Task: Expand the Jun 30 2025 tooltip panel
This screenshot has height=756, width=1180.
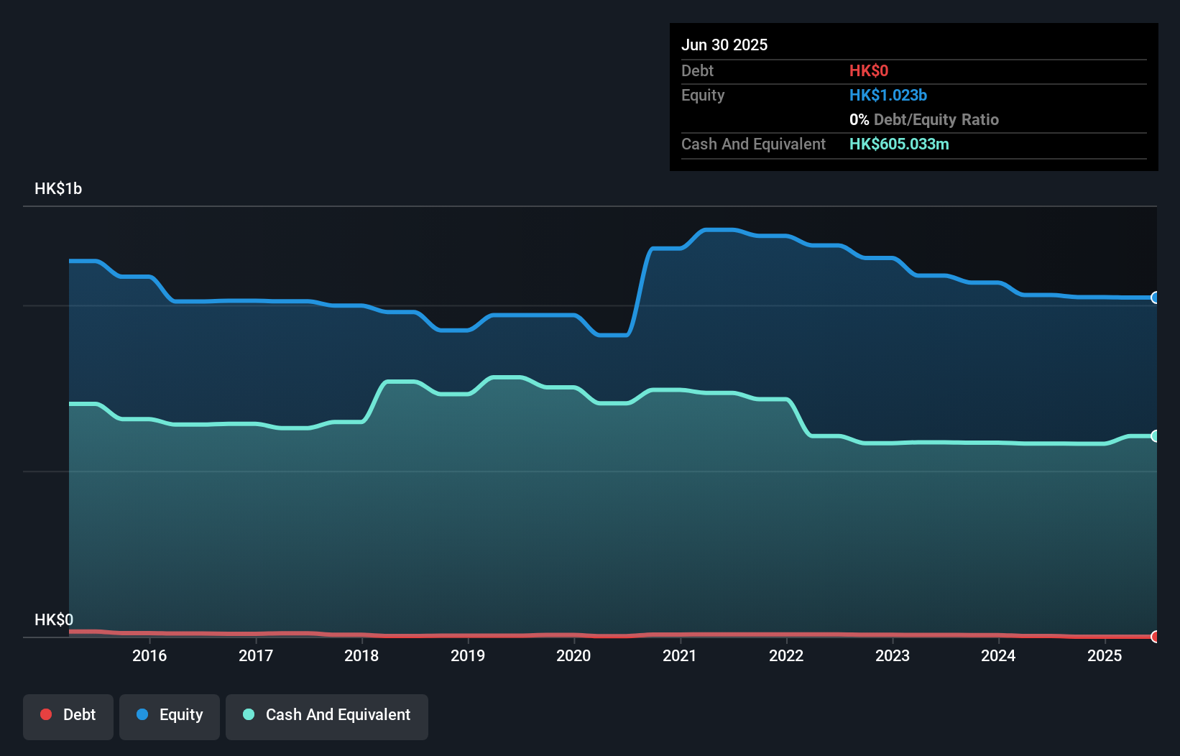Action: point(724,45)
